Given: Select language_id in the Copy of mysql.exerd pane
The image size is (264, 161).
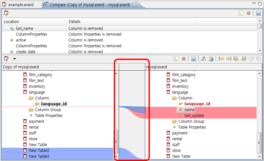Looking at the screenshot, I should [x=54, y=104].
